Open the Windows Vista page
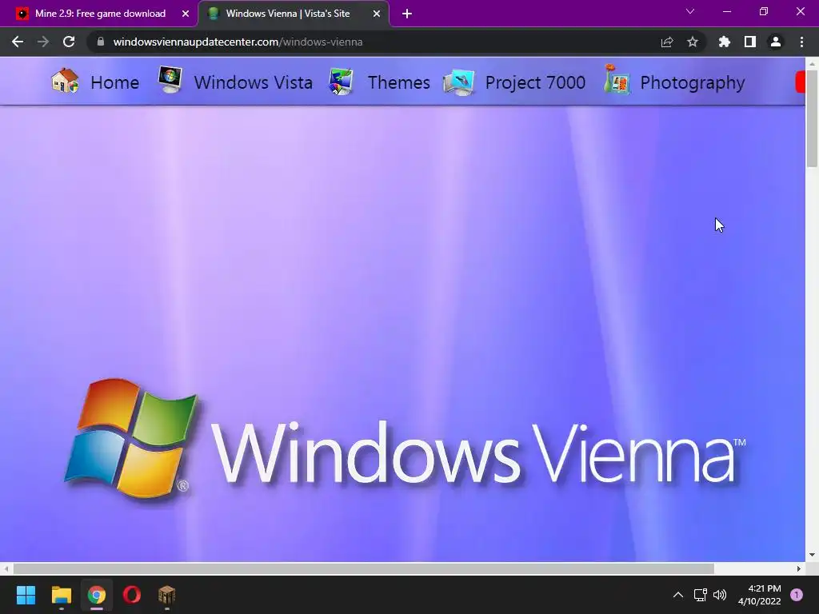Image resolution: width=819 pixels, height=614 pixels. click(x=254, y=82)
